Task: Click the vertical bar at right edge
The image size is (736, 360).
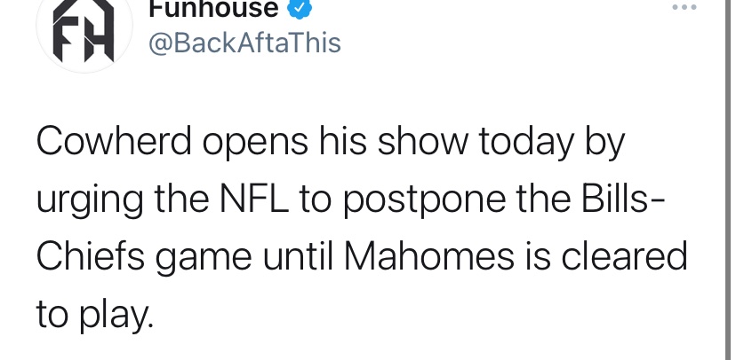Action: click(730, 180)
